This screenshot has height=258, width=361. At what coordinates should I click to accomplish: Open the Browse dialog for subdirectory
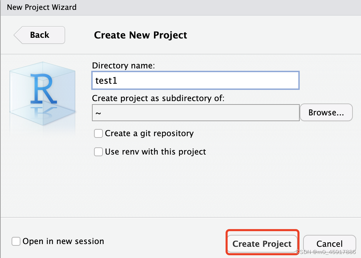tap(326, 112)
